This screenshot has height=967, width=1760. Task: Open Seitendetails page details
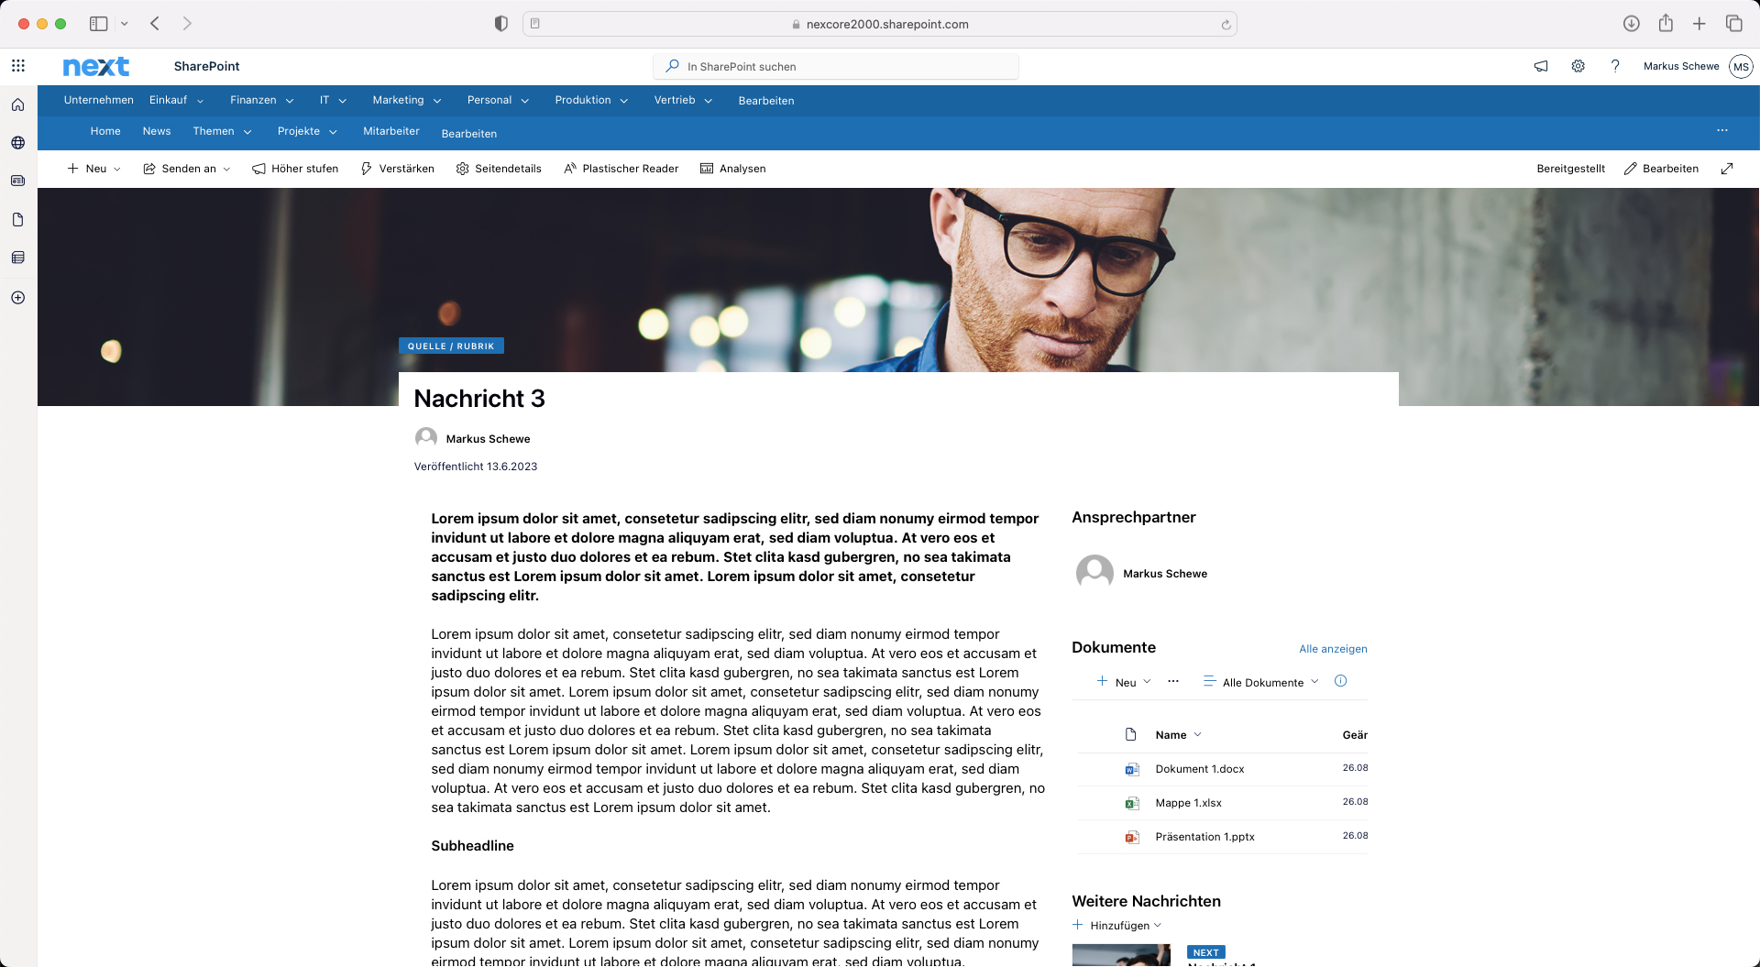(x=499, y=169)
